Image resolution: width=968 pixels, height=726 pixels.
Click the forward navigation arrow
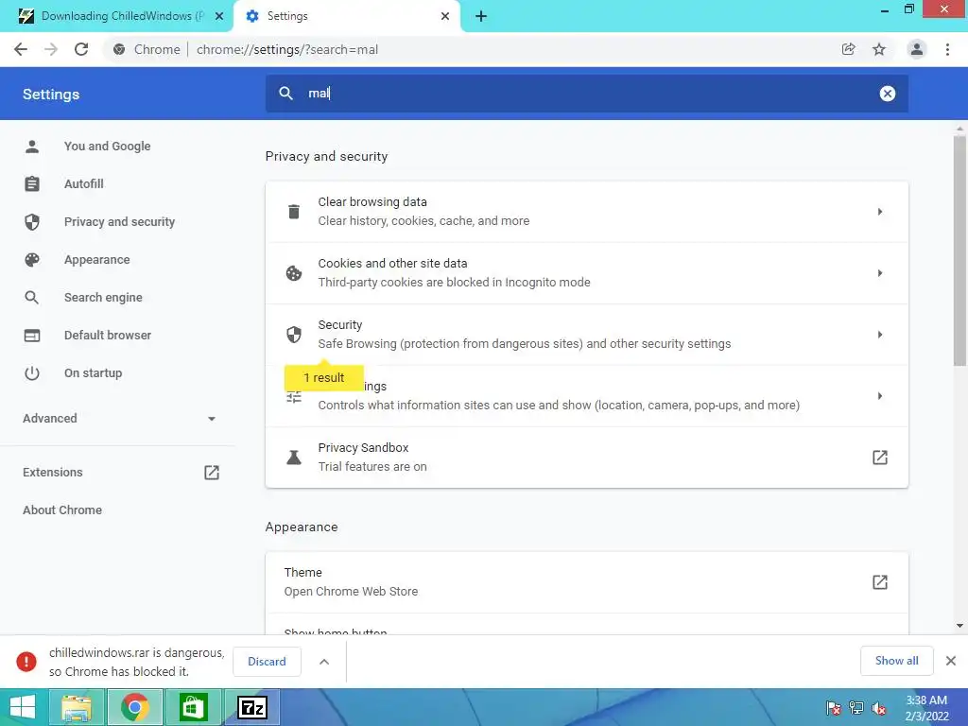[x=51, y=49]
